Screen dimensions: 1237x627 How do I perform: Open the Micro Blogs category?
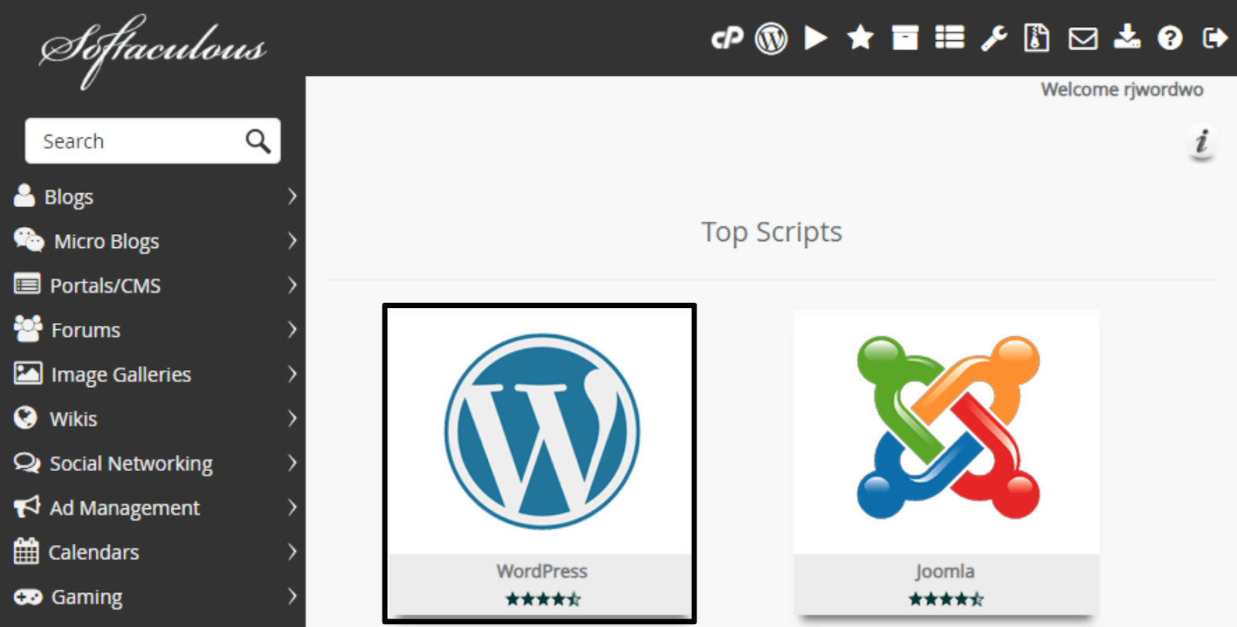tap(107, 242)
